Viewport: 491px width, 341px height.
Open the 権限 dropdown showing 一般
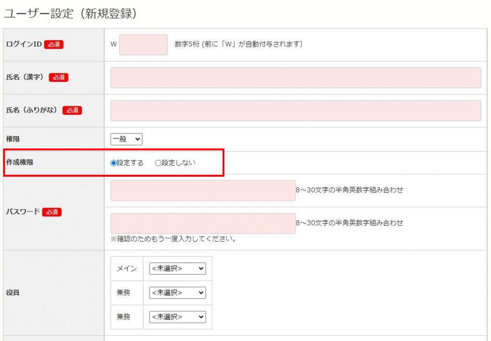(127, 139)
